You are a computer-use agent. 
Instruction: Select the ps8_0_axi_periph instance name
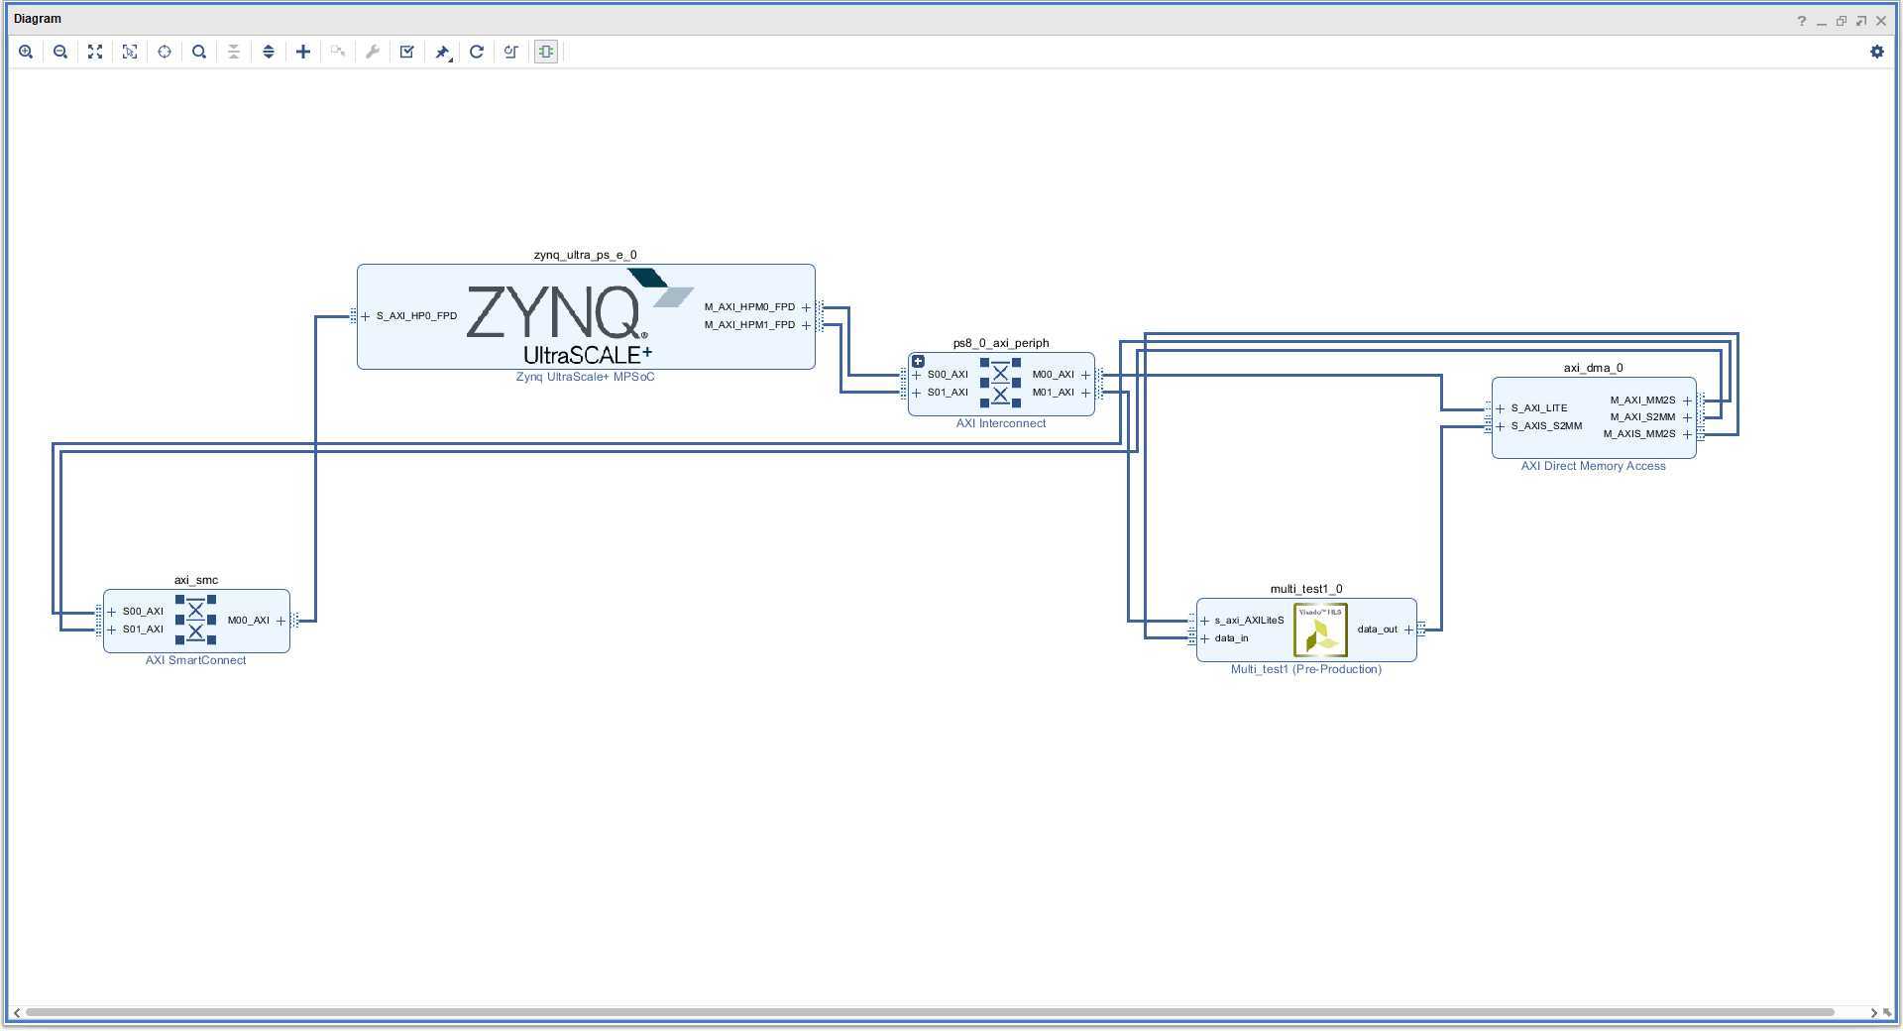click(1001, 343)
